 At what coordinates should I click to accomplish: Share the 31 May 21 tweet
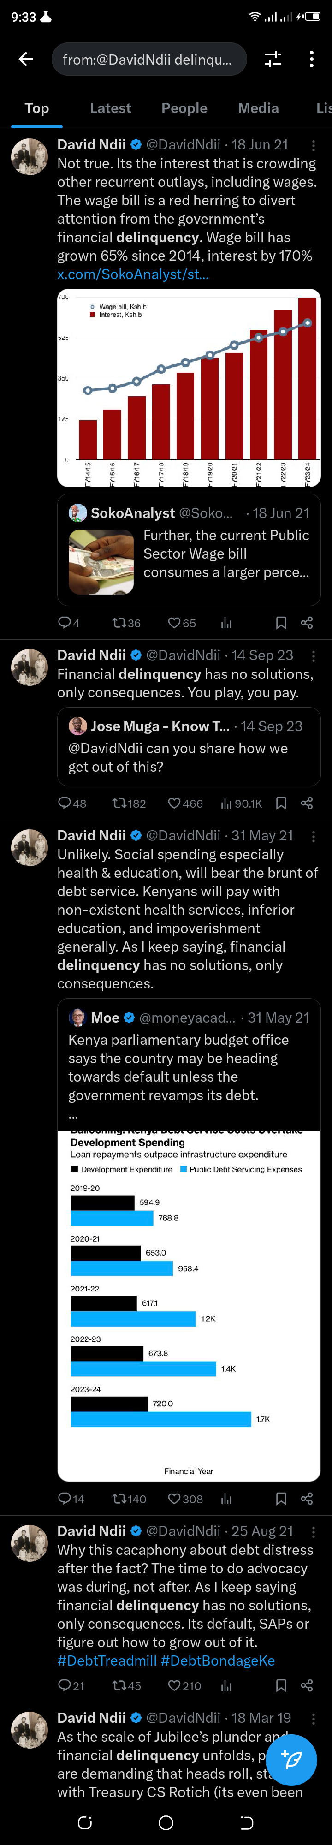pos(307,1499)
